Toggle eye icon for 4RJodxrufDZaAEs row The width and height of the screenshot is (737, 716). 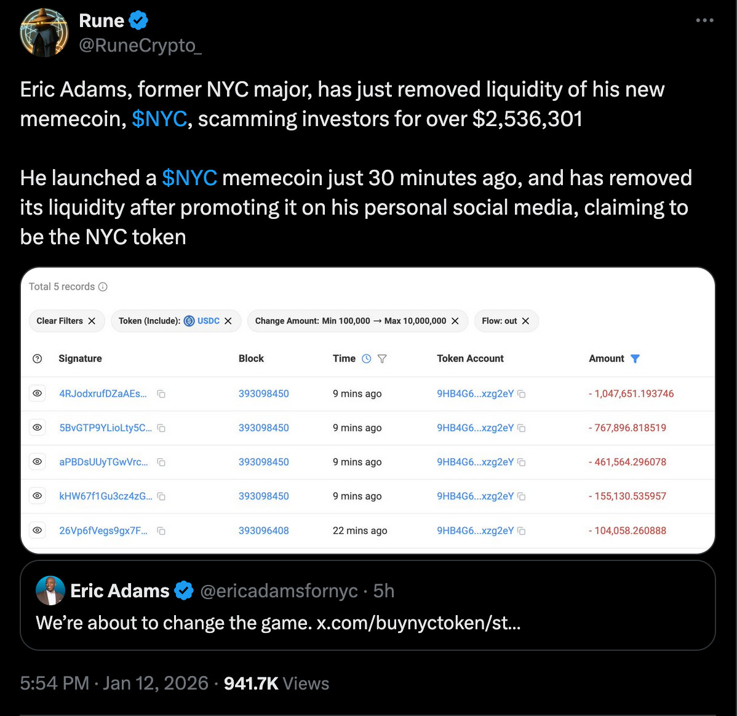pos(38,393)
